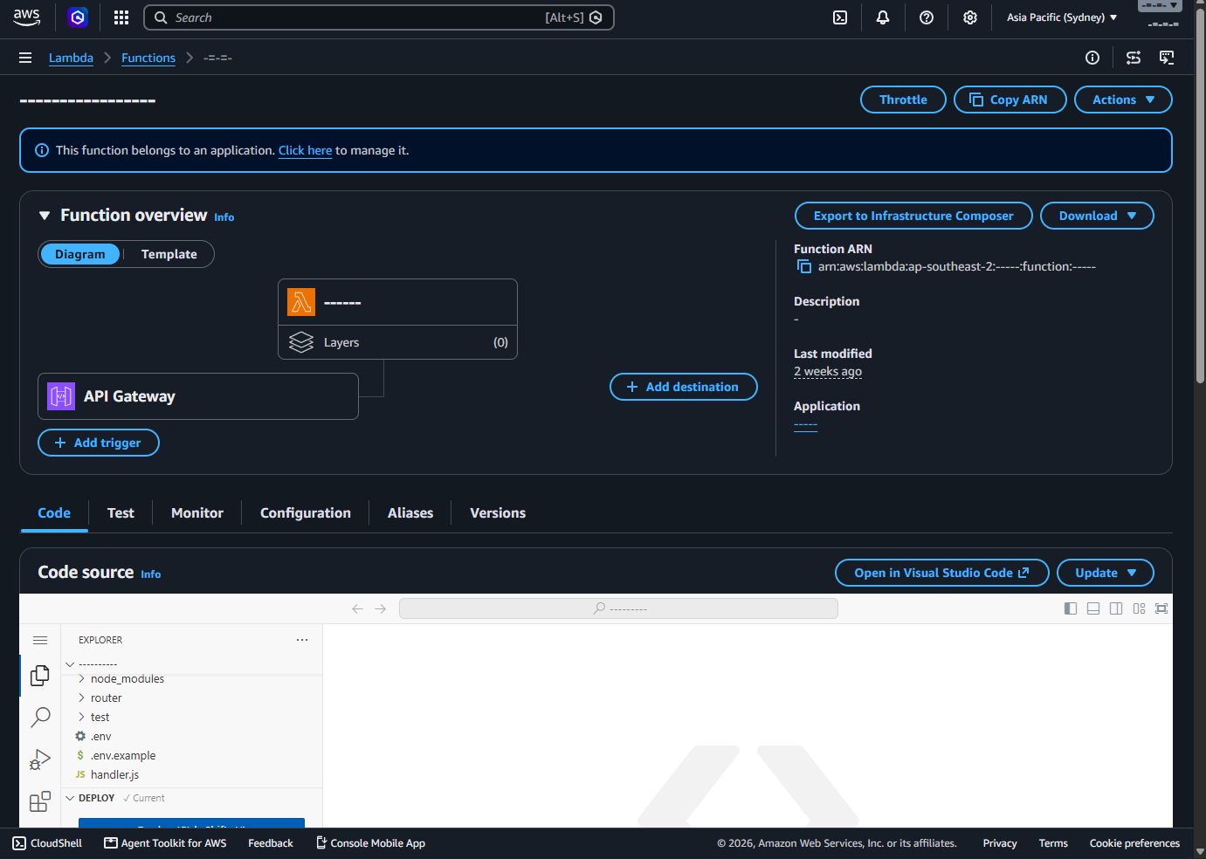The width and height of the screenshot is (1206, 859).
Task: Click Open in Visual Studio Code
Action: [942, 573]
